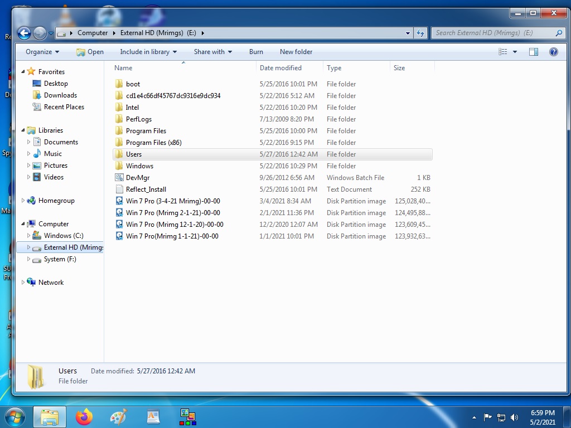Toggle the preview pane button

click(x=534, y=52)
